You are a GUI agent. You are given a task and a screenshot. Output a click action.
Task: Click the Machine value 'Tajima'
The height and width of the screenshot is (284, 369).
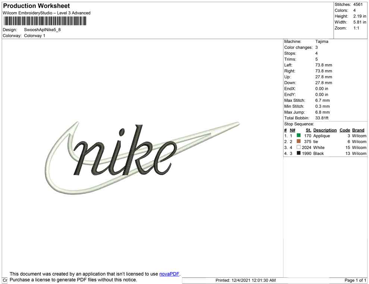[322, 41]
